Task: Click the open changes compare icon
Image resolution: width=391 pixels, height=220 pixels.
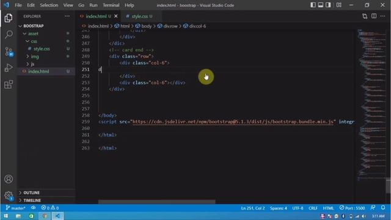Action: (x=365, y=16)
